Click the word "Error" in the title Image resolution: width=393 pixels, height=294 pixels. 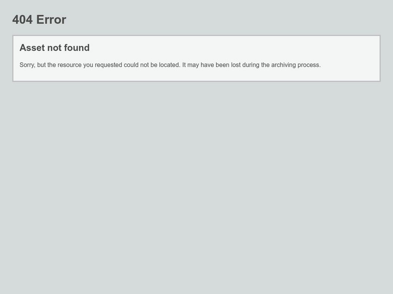[x=52, y=20]
